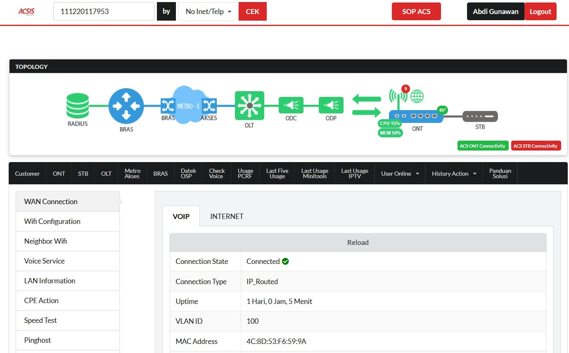569x353 pixels.
Task: Click the green bidirectional arrows icon
Action: [367, 105]
